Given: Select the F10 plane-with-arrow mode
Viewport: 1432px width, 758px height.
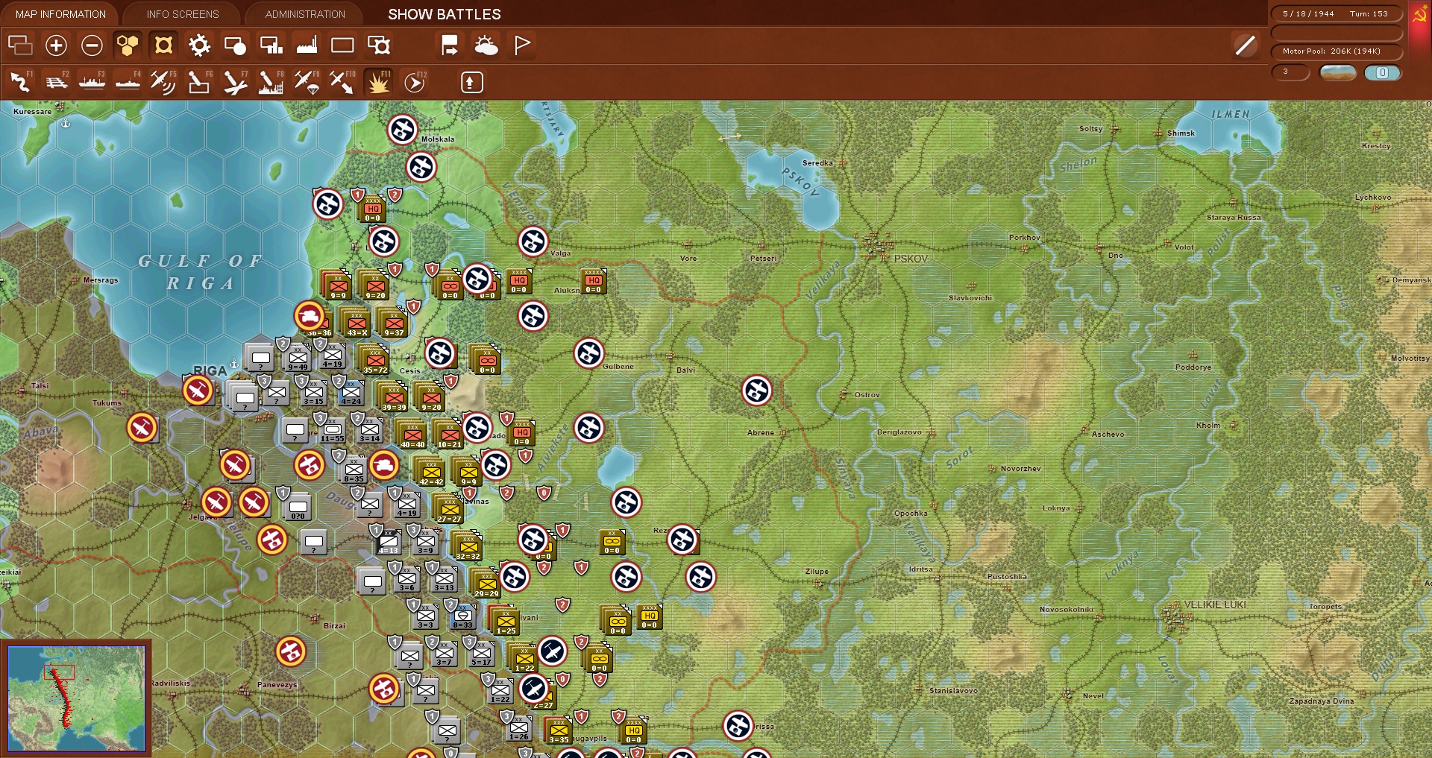Looking at the screenshot, I should click(x=342, y=82).
